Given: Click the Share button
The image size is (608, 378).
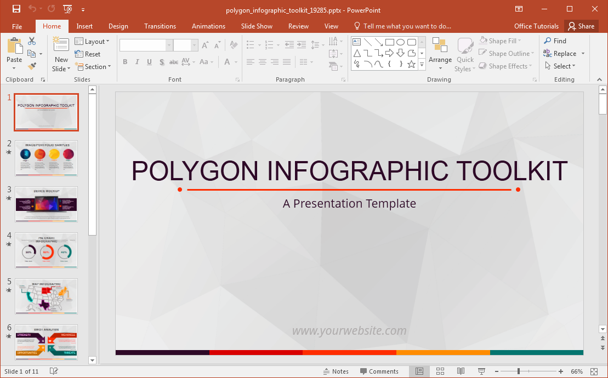Looking at the screenshot, I should (581, 26).
